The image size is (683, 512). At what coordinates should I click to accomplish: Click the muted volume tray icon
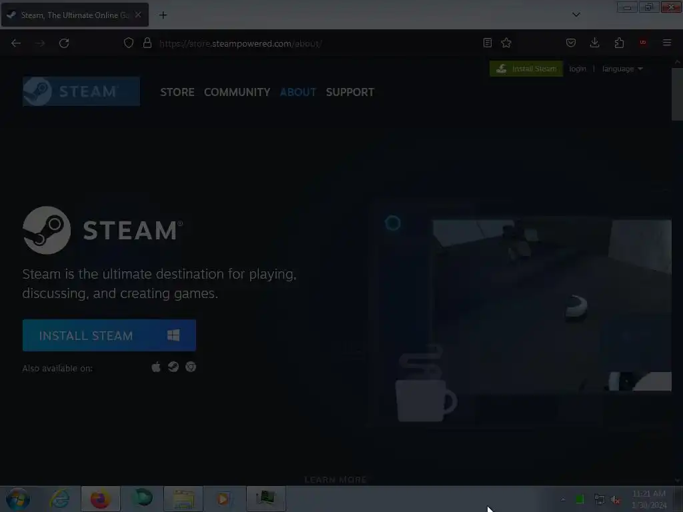coord(616,500)
